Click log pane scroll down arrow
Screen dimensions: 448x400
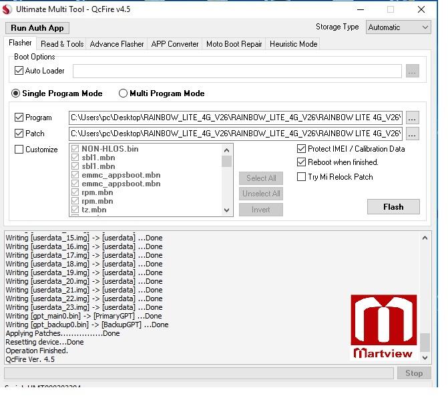coord(425,358)
